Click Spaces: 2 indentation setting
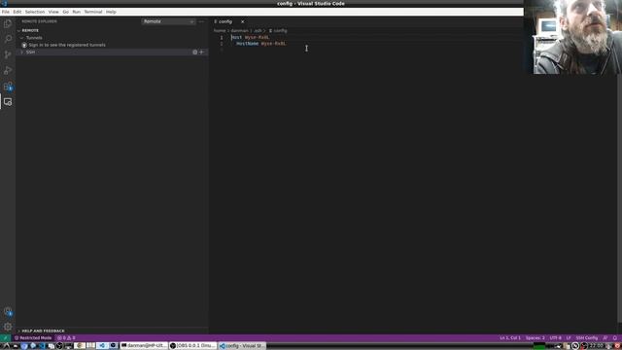 [x=536, y=338]
